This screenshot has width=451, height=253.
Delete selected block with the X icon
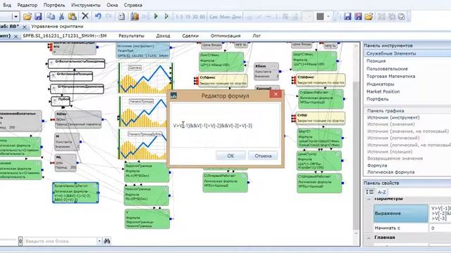(85, 16)
